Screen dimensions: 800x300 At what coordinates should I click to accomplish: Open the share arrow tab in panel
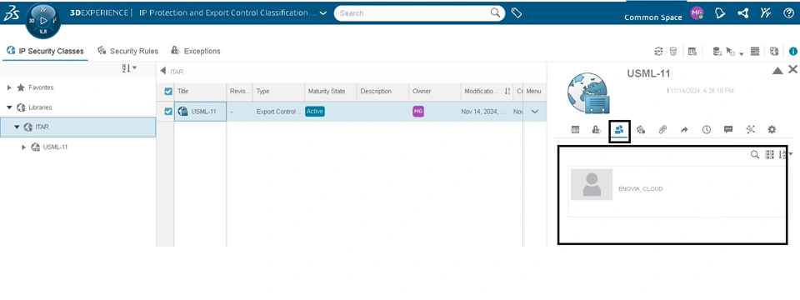[684, 130]
